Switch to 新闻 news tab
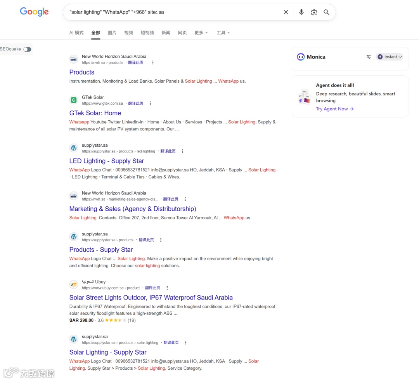 click(x=166, y=33)
